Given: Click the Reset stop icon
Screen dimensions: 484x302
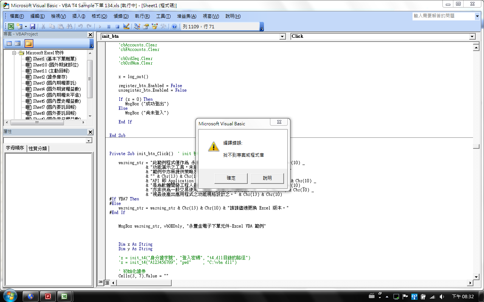Looking at the screenshot, I should (x=117, y=26).
